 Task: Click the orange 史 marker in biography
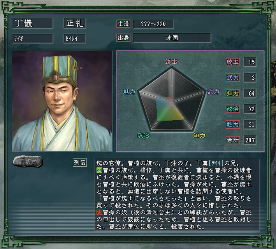pyautogui.click(x=99, y=212)
